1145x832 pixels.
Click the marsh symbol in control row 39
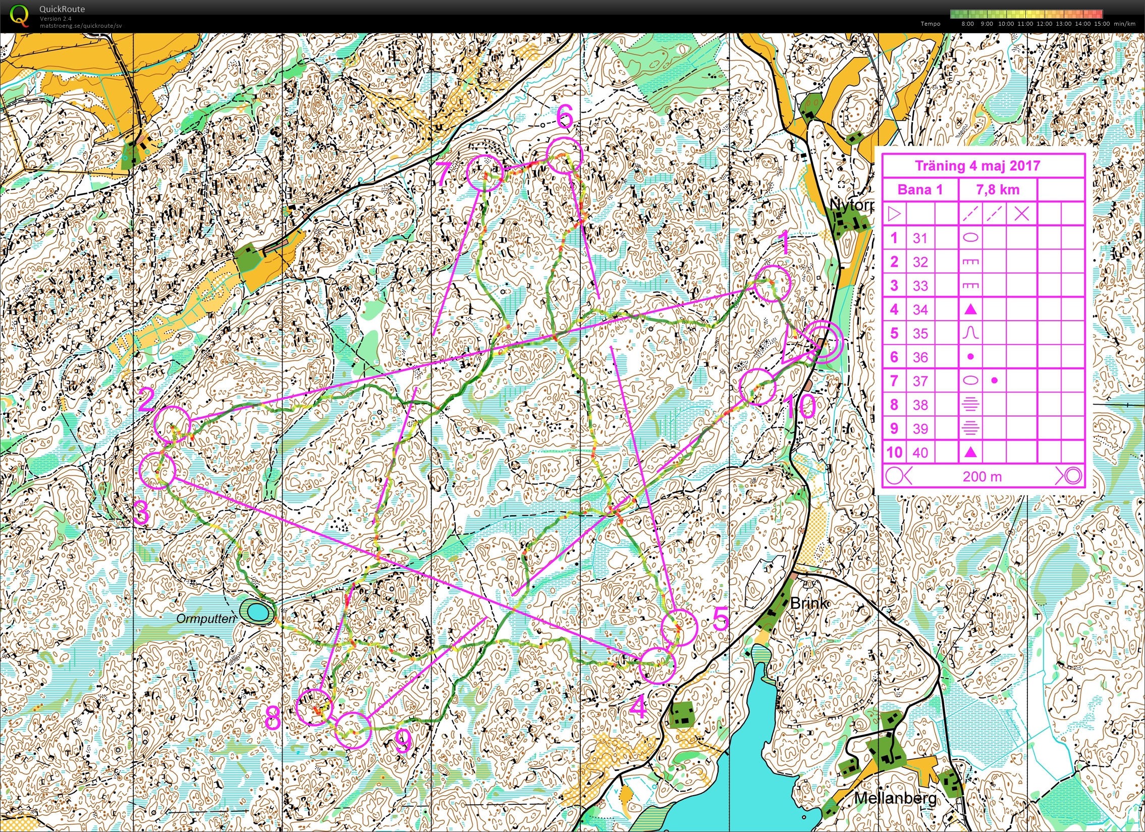[x=970, y=428]
